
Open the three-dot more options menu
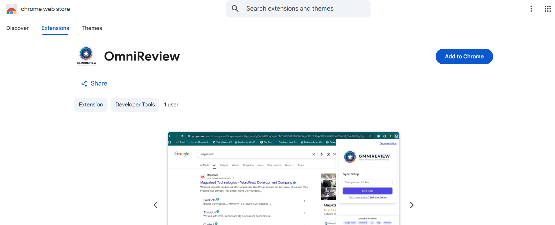pyautogui.click(x=531, y=9)
